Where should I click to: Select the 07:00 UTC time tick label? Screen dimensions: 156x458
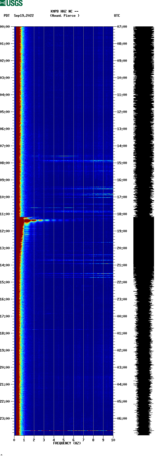(x=122, y=27)
